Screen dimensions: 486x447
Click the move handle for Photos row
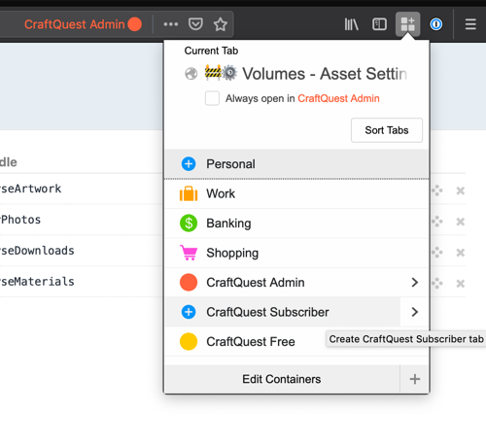437,222
